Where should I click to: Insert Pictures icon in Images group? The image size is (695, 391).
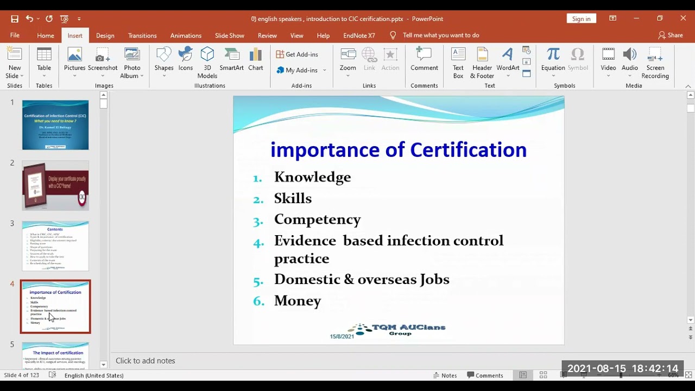pyautogui.click(x=74, y=55)
